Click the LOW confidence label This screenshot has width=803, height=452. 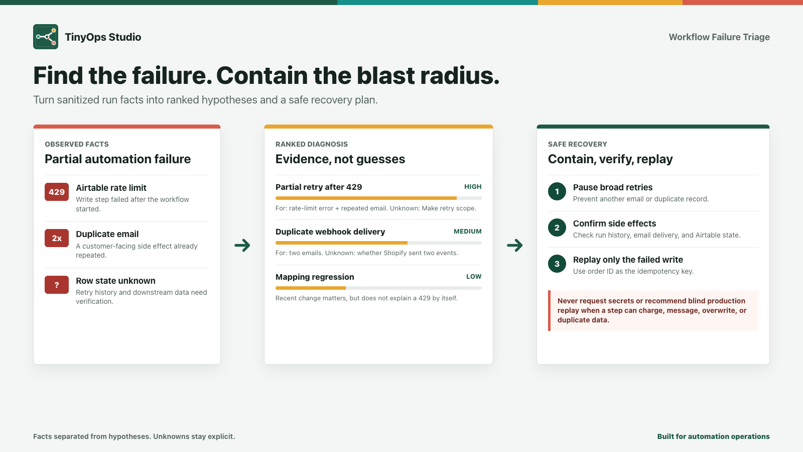point(474,276)
